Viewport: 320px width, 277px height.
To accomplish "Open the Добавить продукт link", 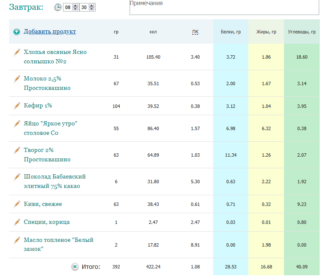I will pos(50,31).
